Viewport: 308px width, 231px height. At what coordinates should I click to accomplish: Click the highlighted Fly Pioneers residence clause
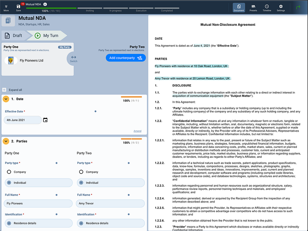pos(191,66)
